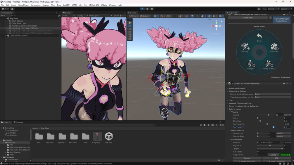Click the Y axis of the Scene gizmo

click(216, 23)
